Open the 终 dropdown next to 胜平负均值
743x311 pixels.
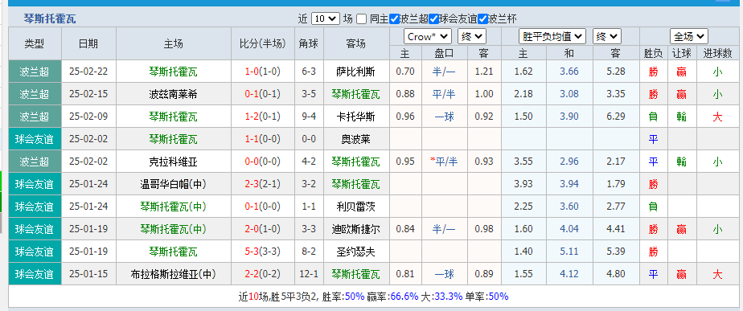tap(607, 36)
